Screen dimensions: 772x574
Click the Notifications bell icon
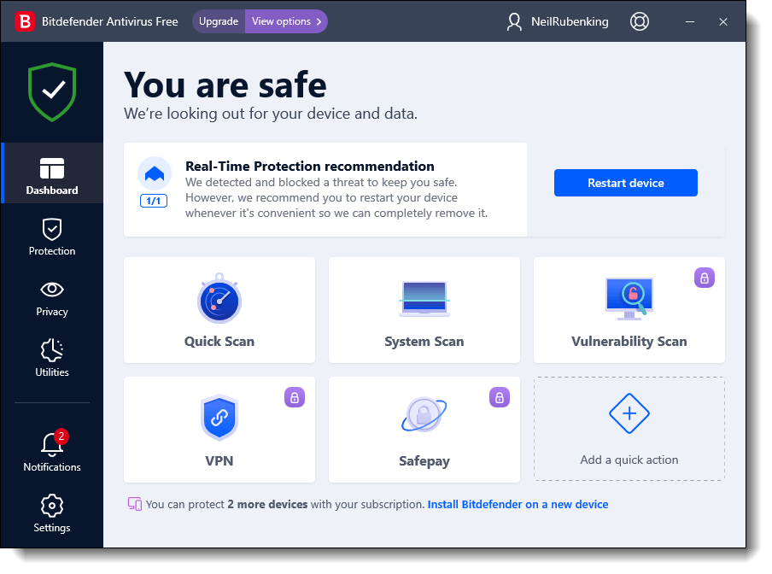click(52, 444)
